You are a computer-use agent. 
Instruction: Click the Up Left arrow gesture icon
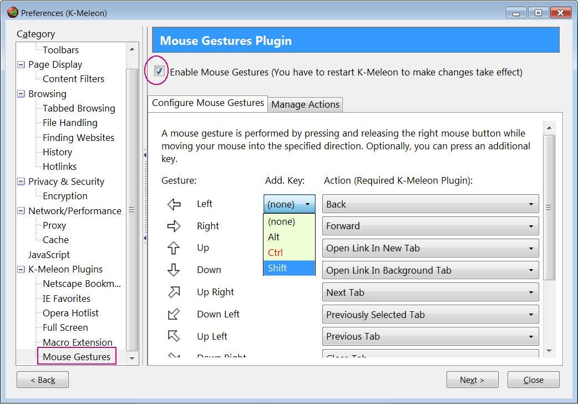pyautogui.click(x=174, y=336)
